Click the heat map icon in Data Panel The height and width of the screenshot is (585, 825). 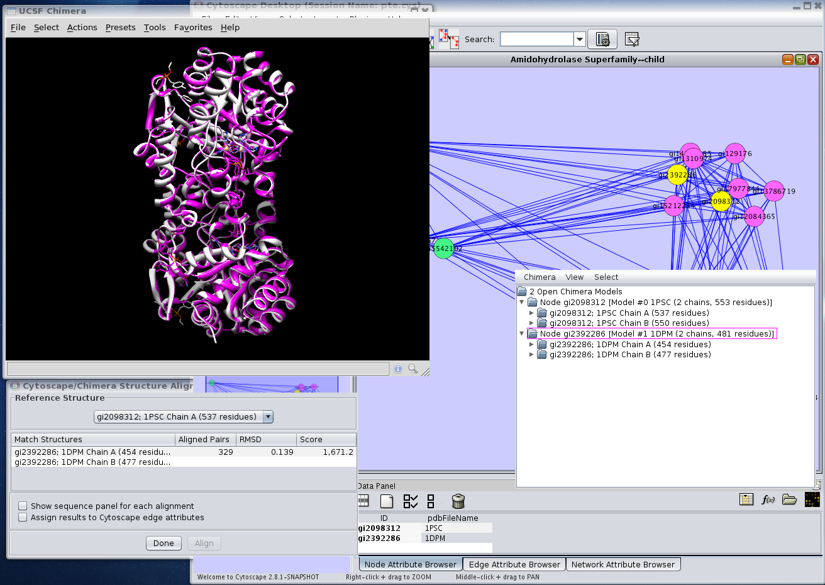[x=812, y=500]
